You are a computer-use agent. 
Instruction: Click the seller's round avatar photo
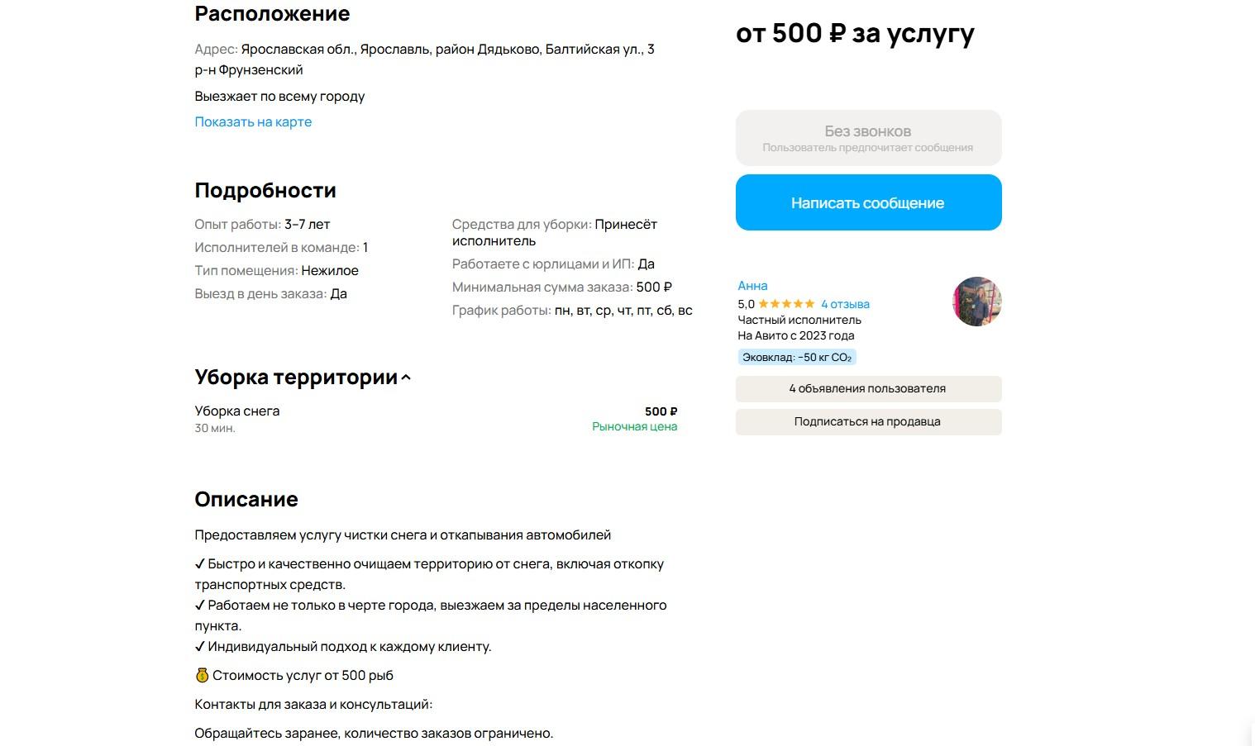pyautogui.click(x=976, y=302)
